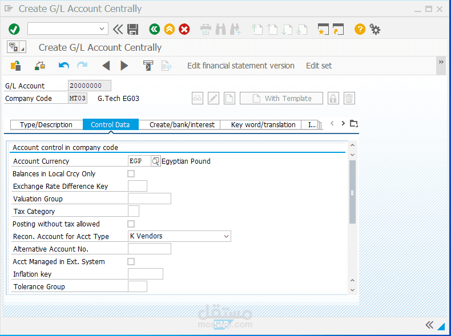Viewport: 451px width, 336px height.
Task: Click the Save diskette icon
Action: 132,29
